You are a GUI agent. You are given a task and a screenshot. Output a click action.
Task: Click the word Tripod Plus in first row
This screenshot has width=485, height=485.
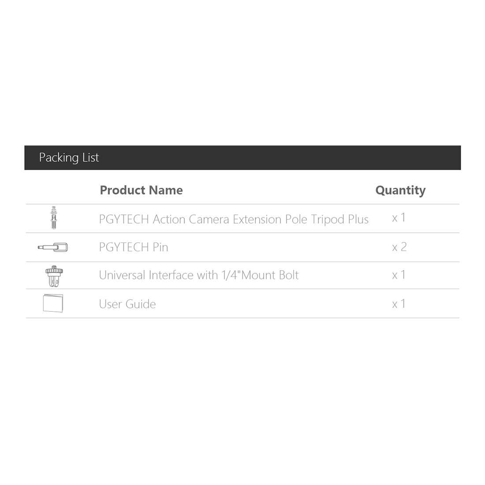(339, 219)
